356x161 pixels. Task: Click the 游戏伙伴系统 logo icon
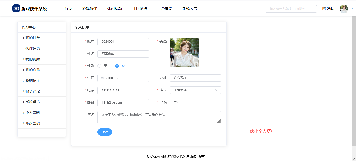16,8
